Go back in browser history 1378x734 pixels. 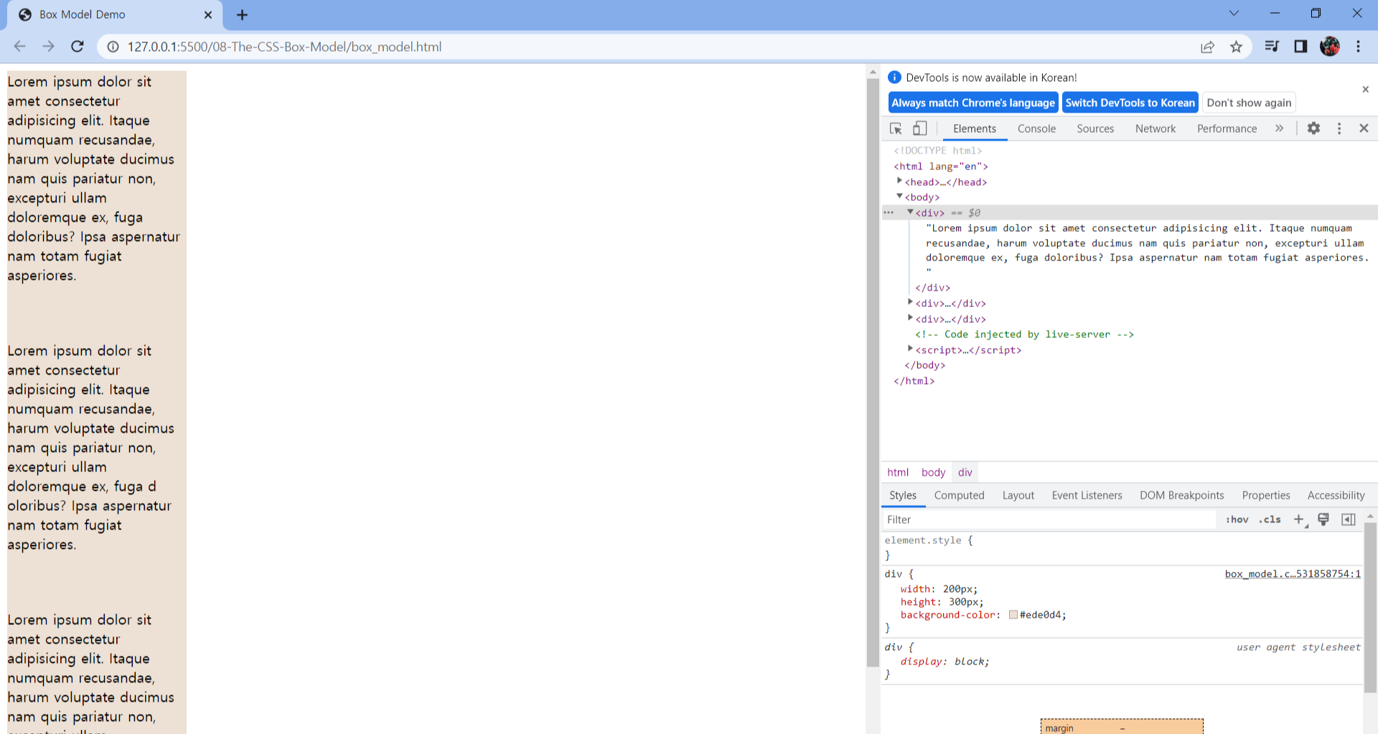point(20,47)
